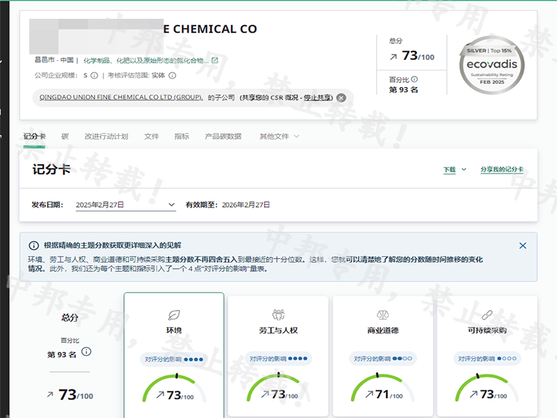The width and height of the screenshot is (557, 418).
Task: Click info icon beside 第 93 名 in overall summary
Action: (x=86, y=352)
